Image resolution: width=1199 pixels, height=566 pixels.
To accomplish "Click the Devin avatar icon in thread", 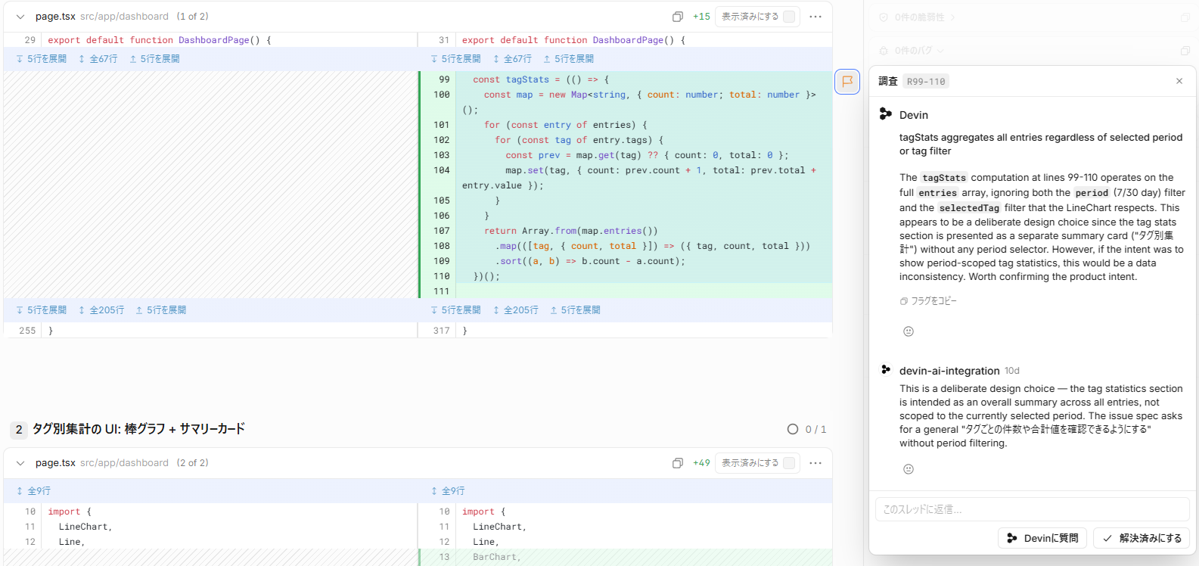I will (x=885, y=114).
